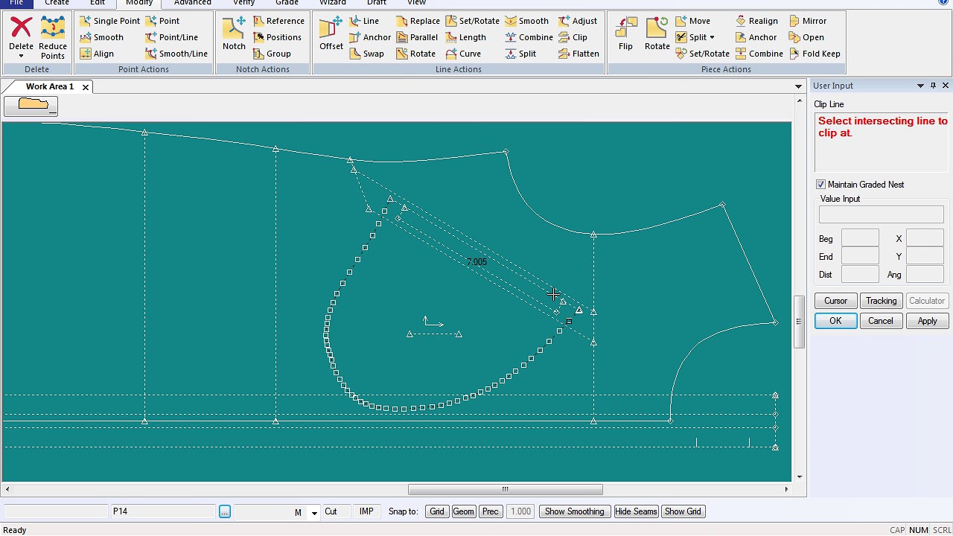Open the Advanced ribbon tab
953x536 pixels.
pyautogui.click(x=192, y=3)
